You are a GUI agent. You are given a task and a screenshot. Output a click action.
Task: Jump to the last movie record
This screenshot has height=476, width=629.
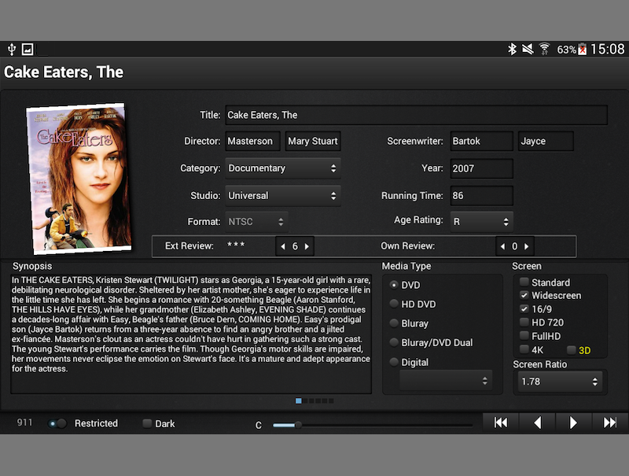[x=609, y=423]
